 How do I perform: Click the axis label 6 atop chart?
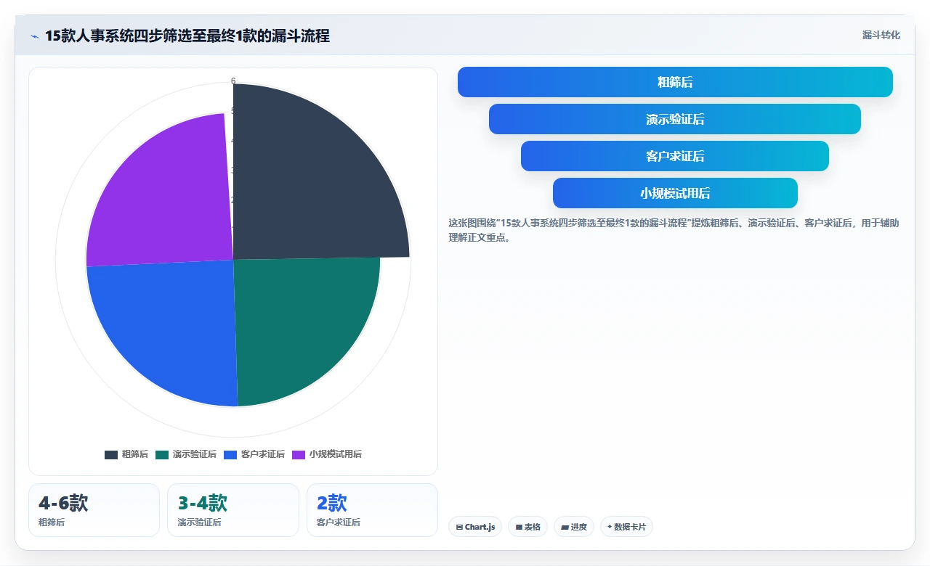233,81
